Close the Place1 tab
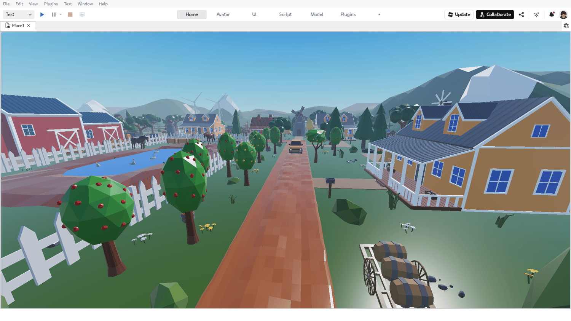Screen dimensions: 571x321 (x=29, y=26)
